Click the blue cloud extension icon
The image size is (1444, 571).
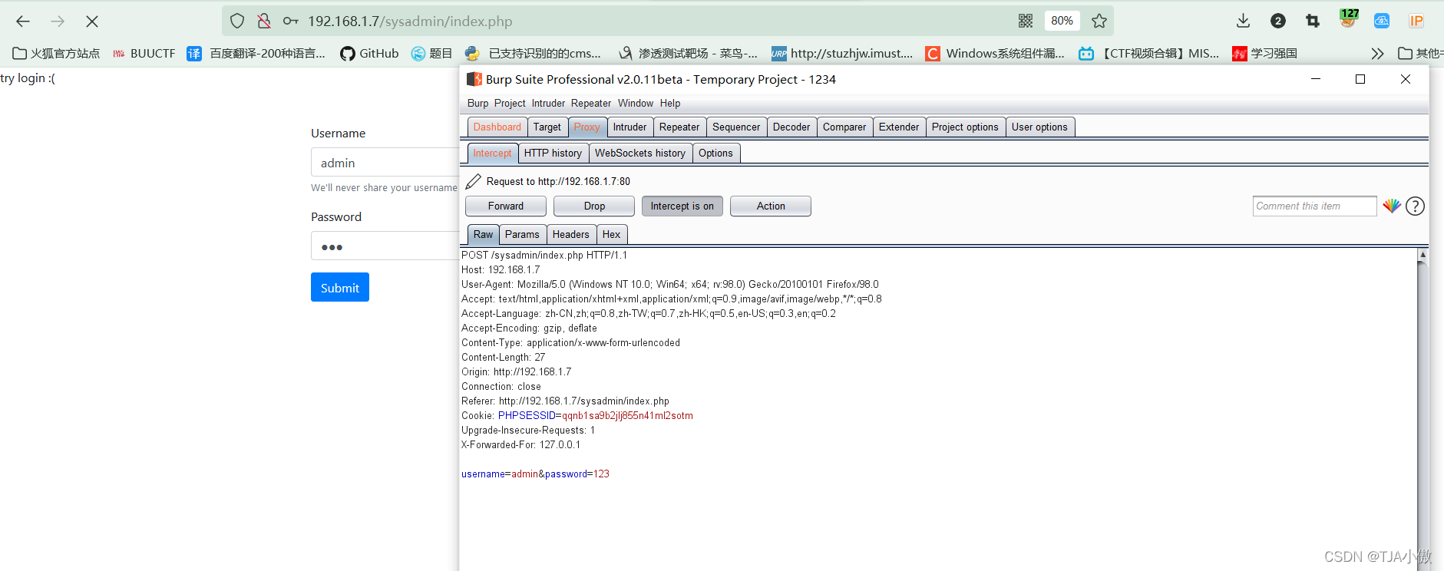point(1382,21)
